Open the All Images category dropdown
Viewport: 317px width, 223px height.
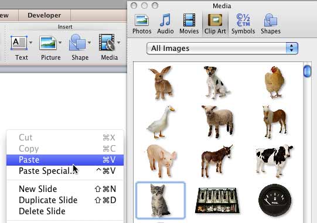coord(222,48)
